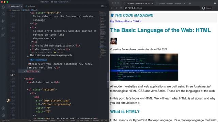Click the CSS Grid navigation link
Image resolution: width=218 pixels, height=122 pixels.
point(137,21)
